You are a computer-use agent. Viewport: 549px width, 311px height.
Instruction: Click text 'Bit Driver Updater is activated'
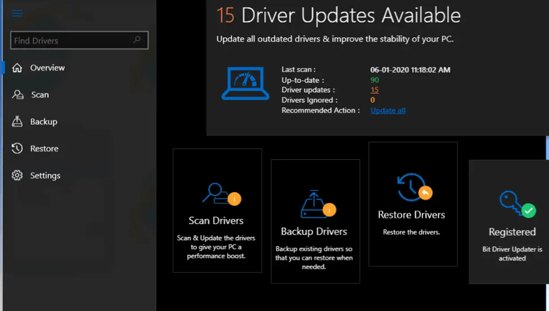click(x=512, y=254)
